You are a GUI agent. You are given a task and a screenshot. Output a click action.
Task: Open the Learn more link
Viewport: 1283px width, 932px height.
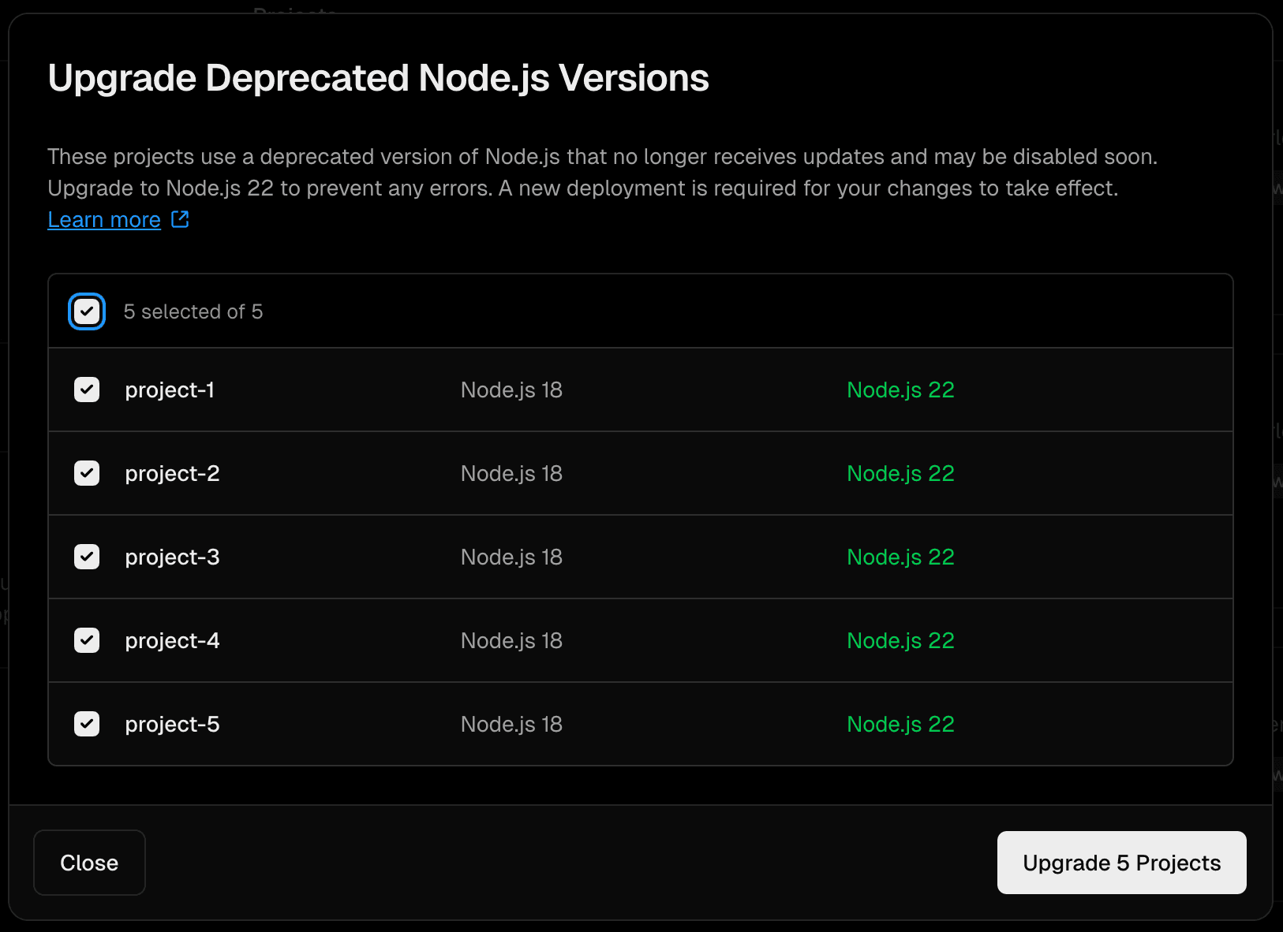point(104,220)
